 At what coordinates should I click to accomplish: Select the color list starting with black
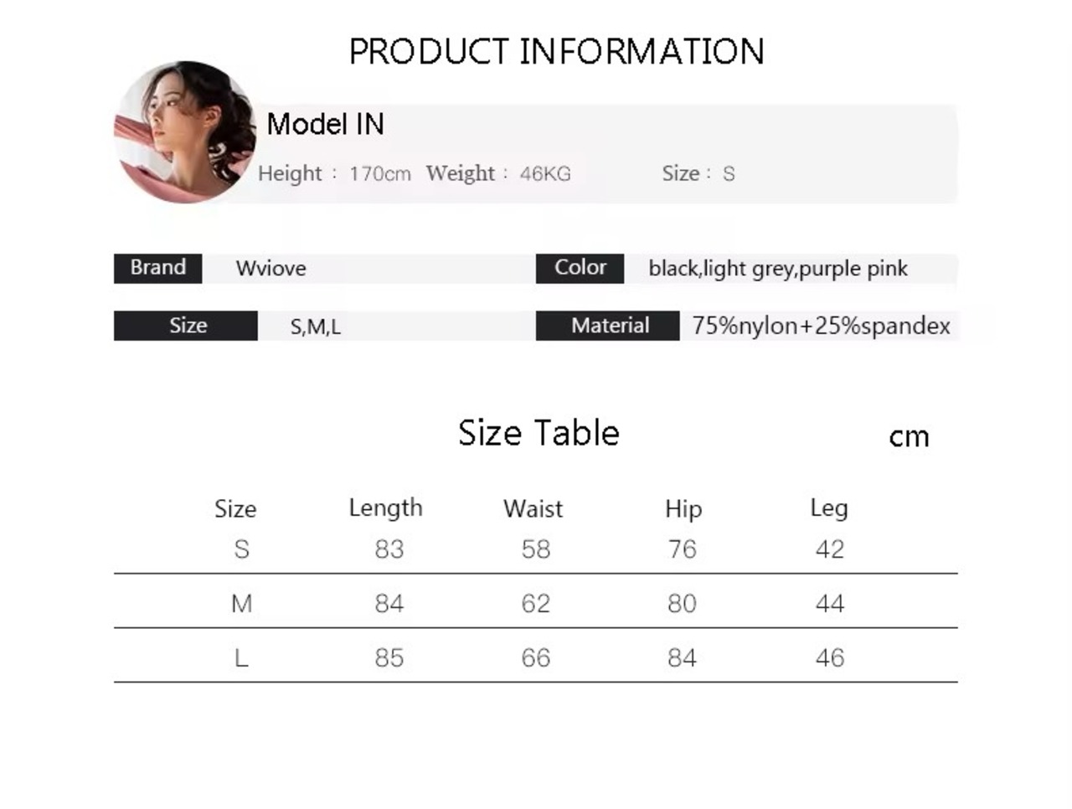click(777, 269)
